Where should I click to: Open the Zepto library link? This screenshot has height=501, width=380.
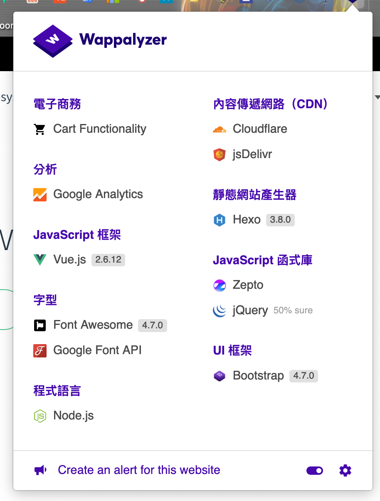[248, 285]
